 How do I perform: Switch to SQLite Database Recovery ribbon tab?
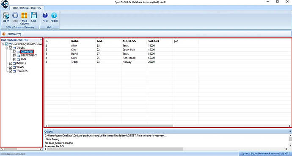tap(27, 8)
